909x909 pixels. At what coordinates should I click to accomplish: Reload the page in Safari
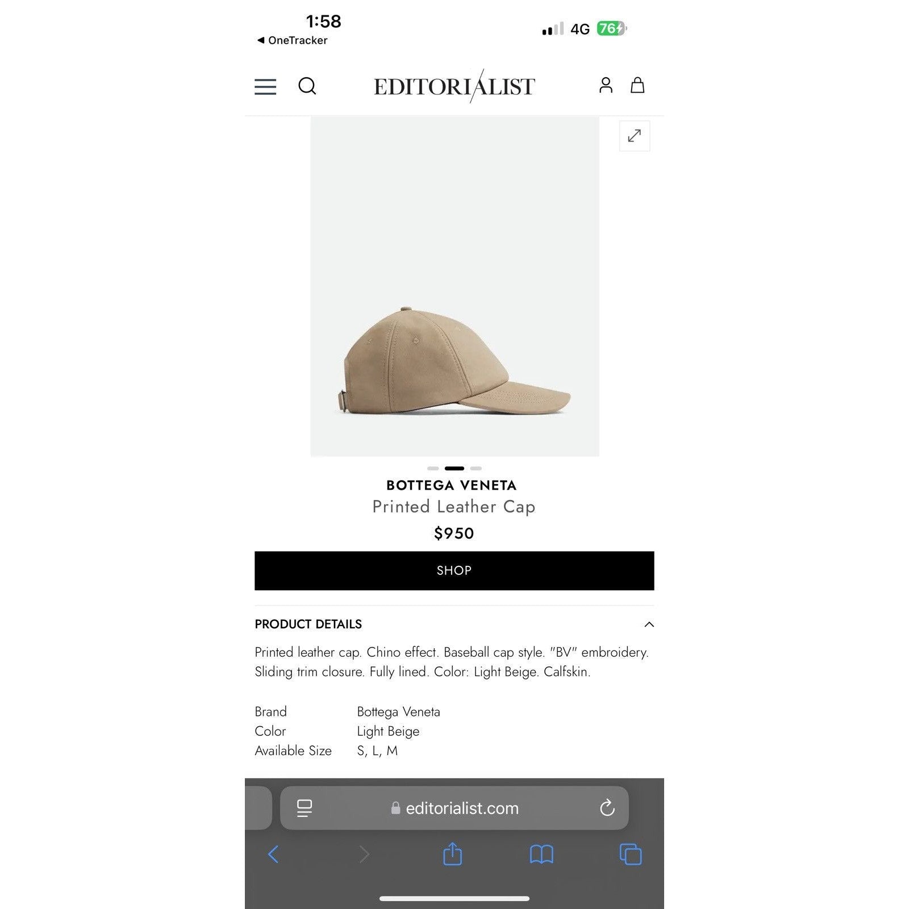[607, 807]
